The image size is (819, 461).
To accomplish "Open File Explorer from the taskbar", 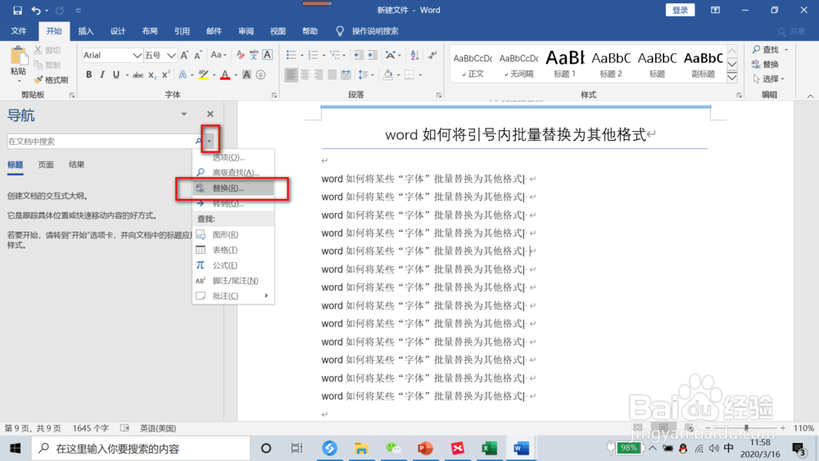I will [x=361, y=448].
